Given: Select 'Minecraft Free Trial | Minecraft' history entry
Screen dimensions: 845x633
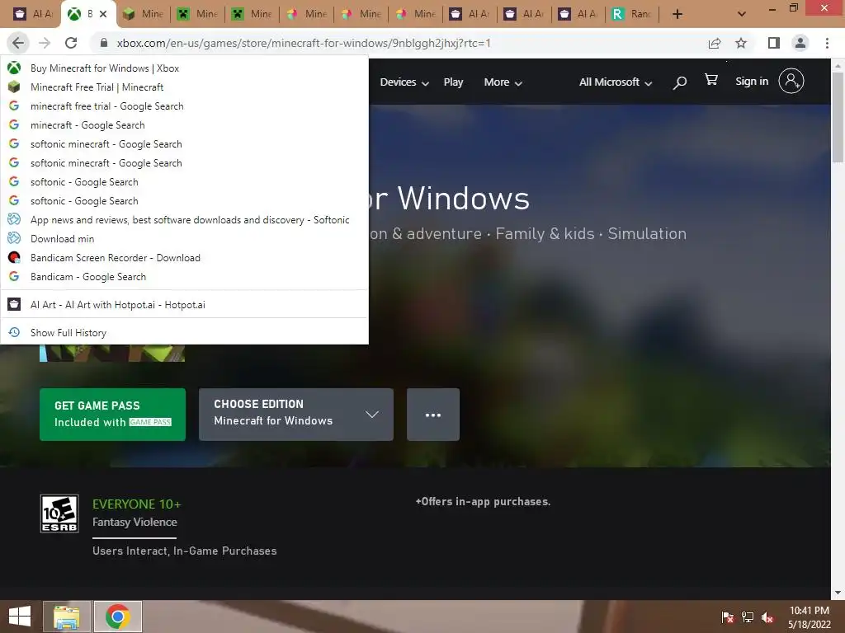Looking at the screenshot, I should (184, 87).
